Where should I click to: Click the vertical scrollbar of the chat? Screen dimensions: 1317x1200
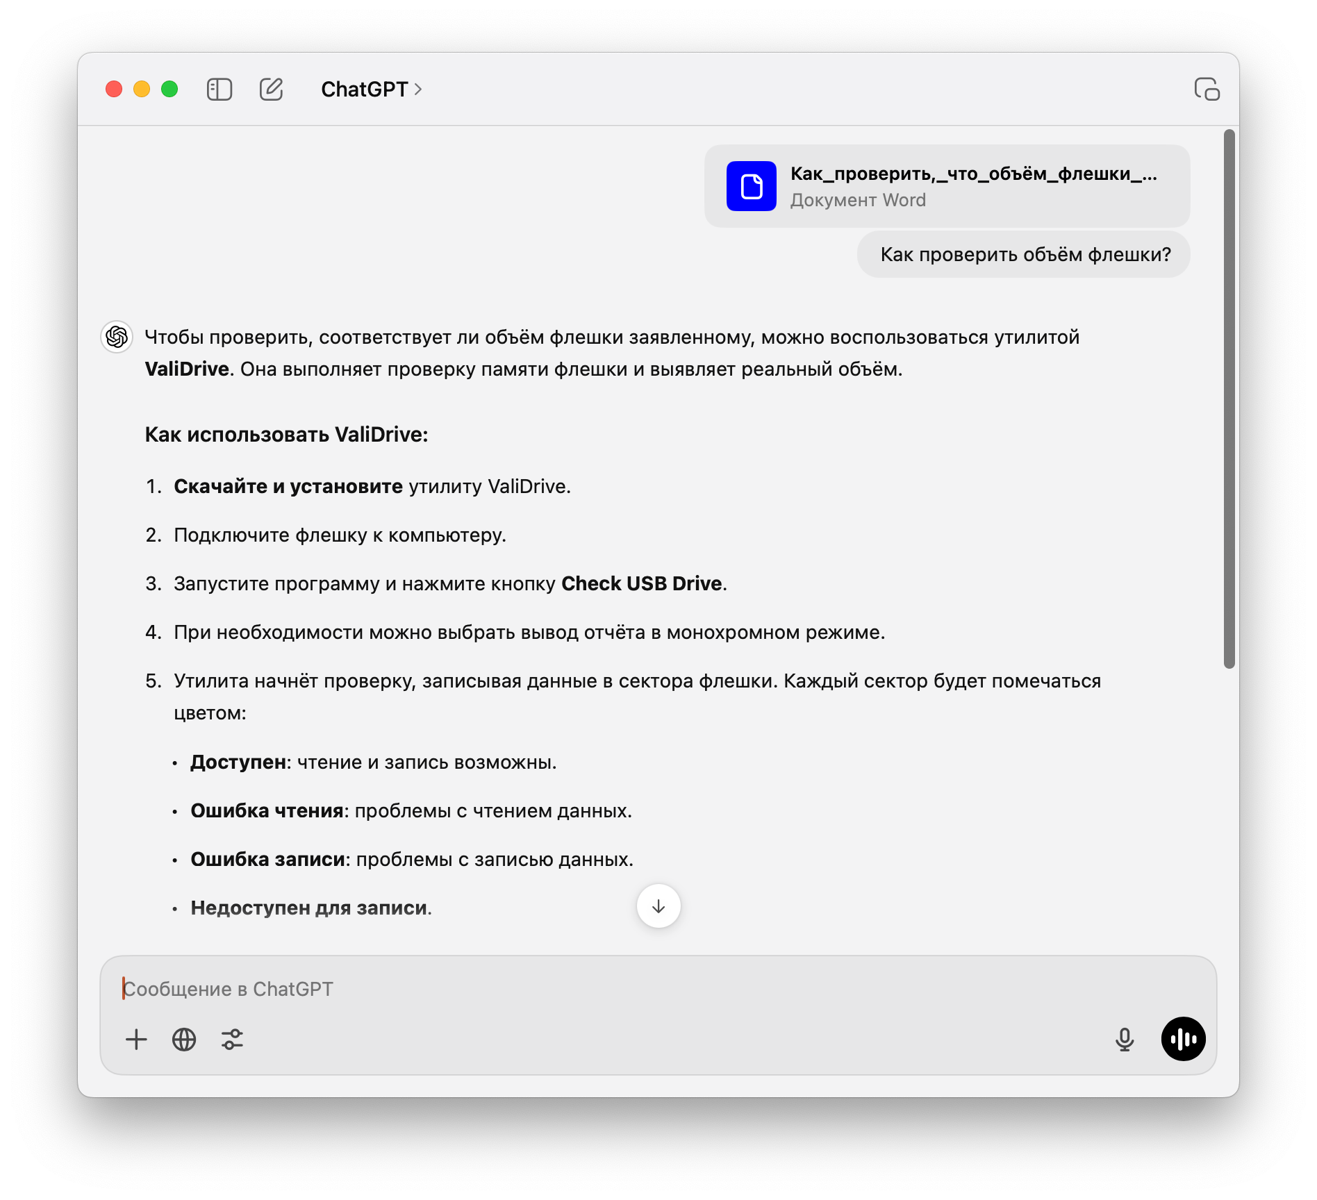tap(1229, 399)
